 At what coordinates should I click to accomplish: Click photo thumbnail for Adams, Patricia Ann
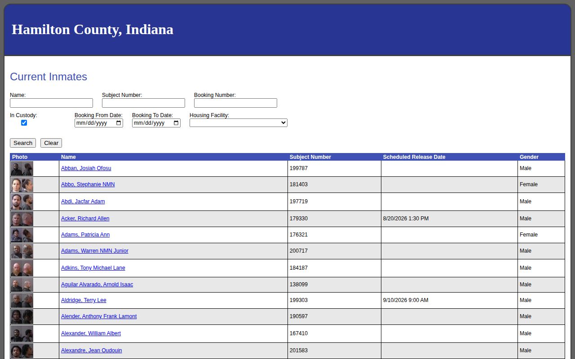pyautogui.click(x=22, y=235)
